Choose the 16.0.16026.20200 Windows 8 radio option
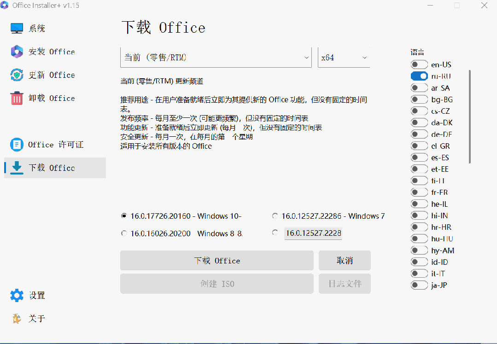The height and width of the screenshot is (344, 497). [123, 233]
